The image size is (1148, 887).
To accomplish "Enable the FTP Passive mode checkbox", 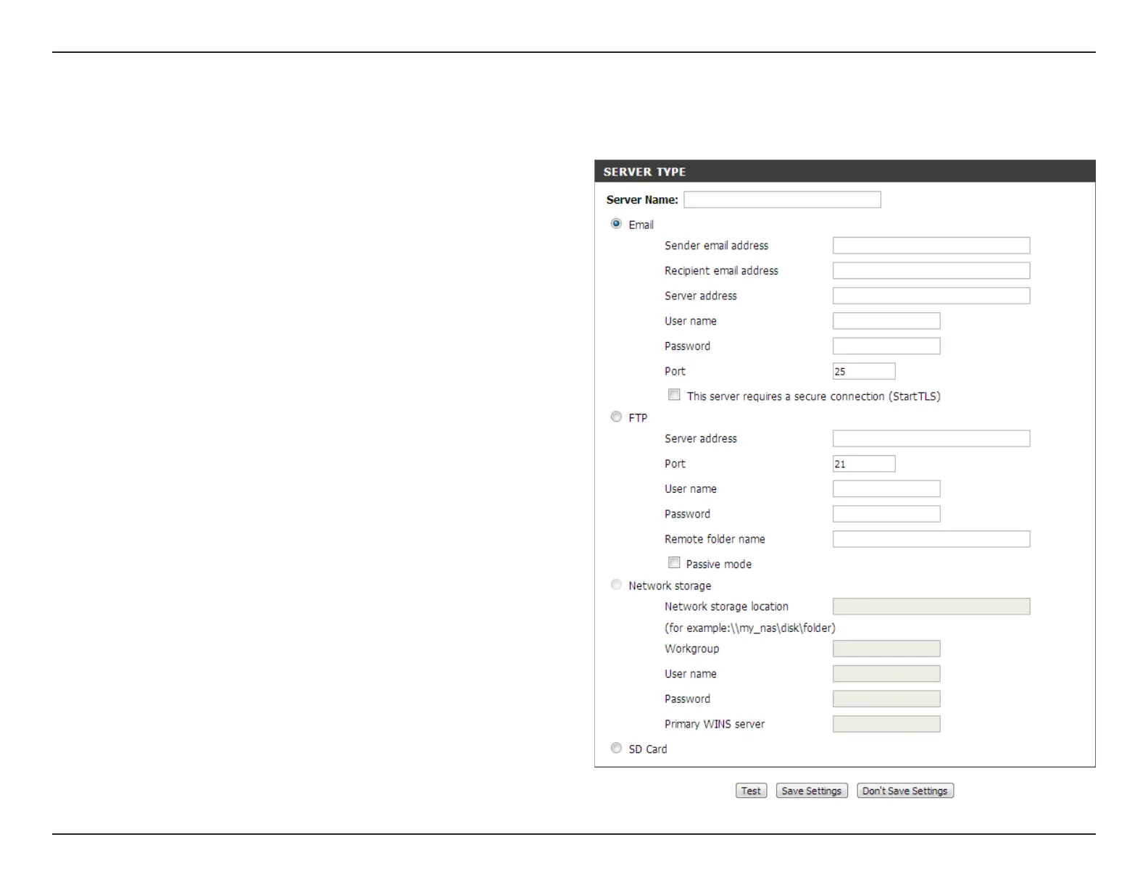I will click(674, 562).
